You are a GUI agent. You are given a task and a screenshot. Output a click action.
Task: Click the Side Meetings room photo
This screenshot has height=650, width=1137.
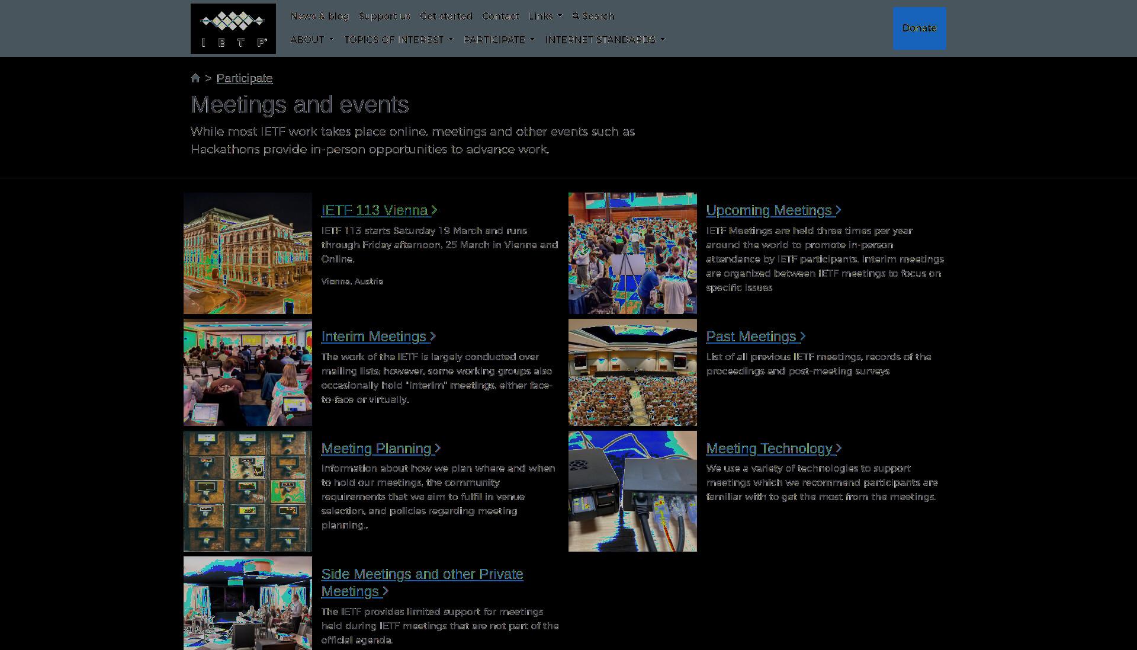[248, 603]
